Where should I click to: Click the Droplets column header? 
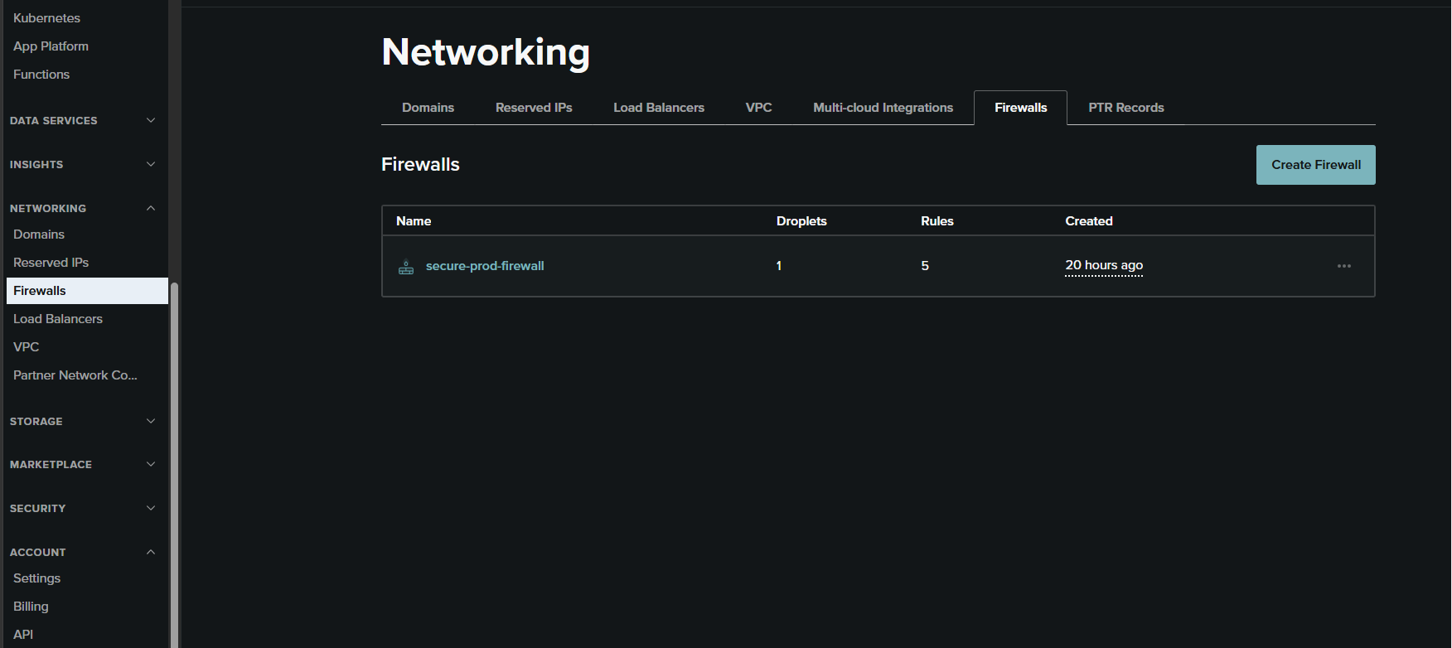point(801,221)
